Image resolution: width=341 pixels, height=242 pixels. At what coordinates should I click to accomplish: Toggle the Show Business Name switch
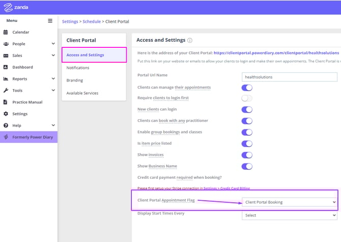247,167
